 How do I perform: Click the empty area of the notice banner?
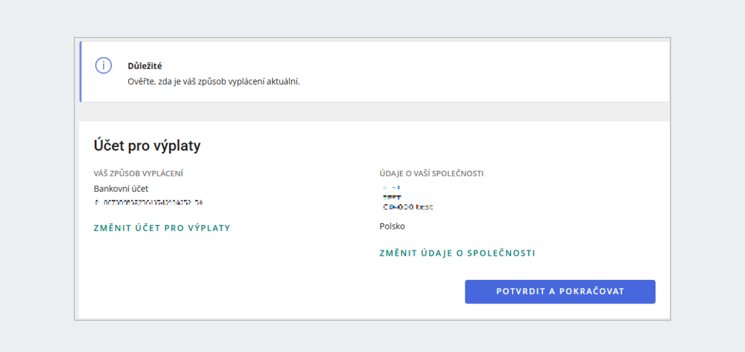click(x=484, y=71)
